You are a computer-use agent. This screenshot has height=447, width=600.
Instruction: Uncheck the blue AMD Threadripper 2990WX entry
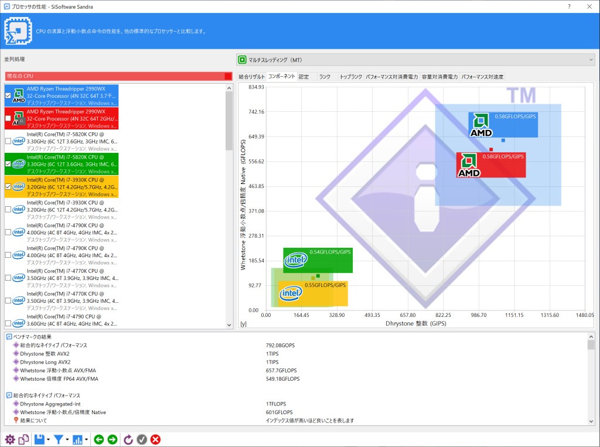[x=8, y=95]
